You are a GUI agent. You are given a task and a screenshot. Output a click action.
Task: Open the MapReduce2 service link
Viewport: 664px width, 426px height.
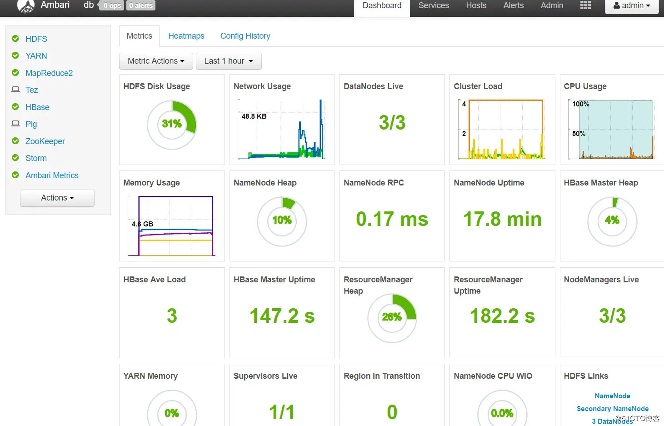point(49,73)
